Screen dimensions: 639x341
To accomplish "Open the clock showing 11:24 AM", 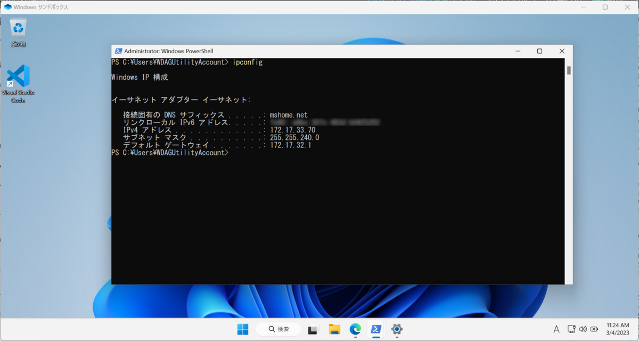I will [617, 325].
